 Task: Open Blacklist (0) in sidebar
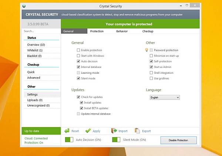pyautogui.click(x=42, y=56)
